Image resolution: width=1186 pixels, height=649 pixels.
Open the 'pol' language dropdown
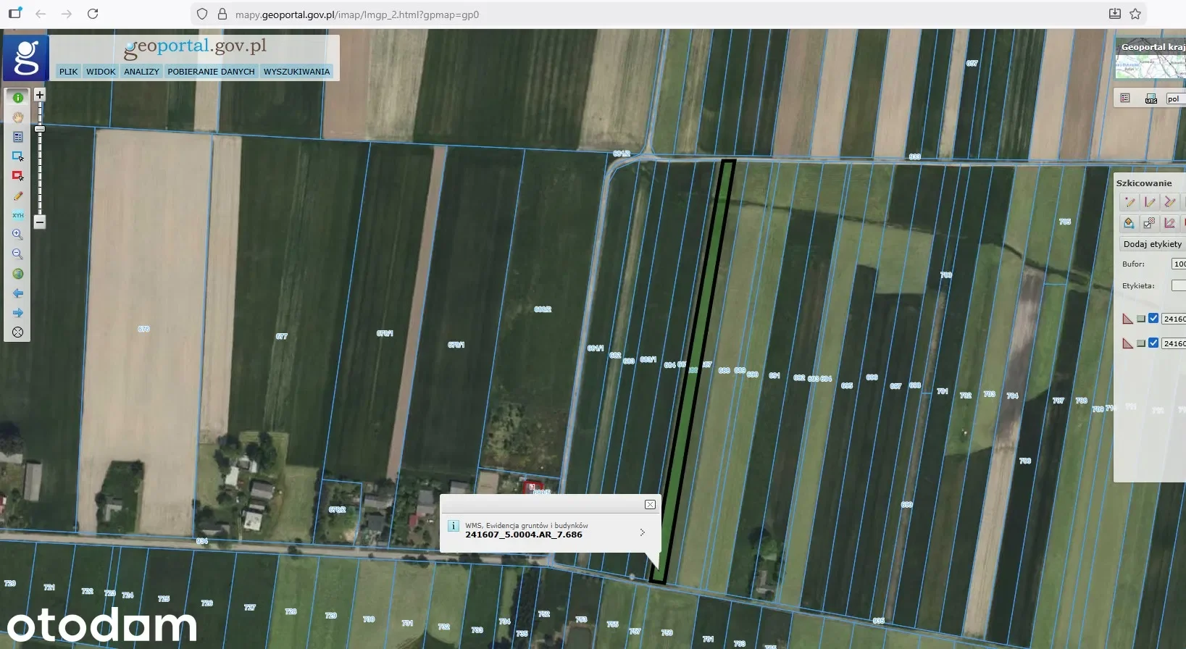(x=1175, y=99)
